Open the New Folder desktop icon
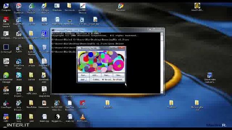Screen dimensions: 232x130 32,104
